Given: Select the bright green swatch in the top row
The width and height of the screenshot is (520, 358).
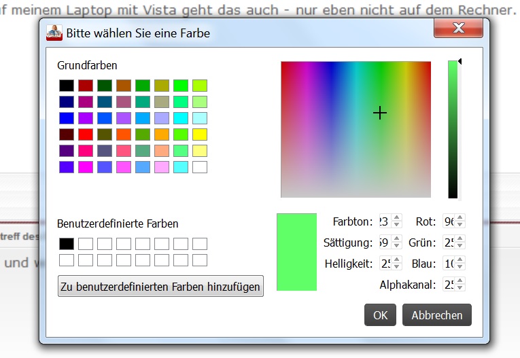Looking at the screenshot, I should click(x=181, y=86).
